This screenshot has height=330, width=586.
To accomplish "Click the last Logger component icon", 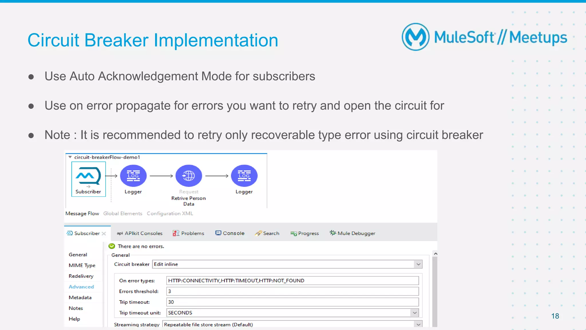I will click(244, 176).
